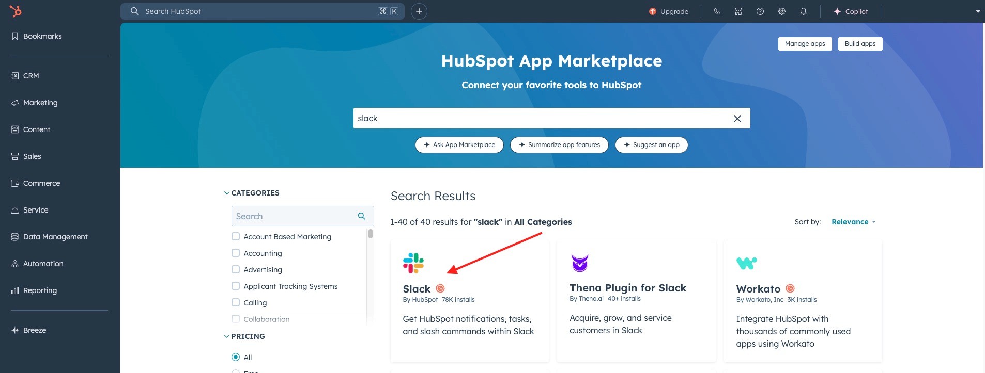
Task: Open the Thena Plugin for Slack title
Action: coord(628,288)
